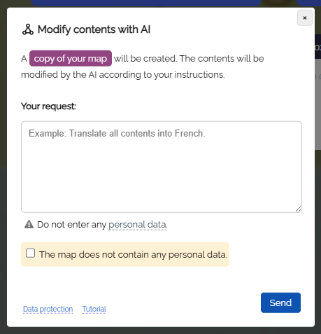
Task: Click the AI network icon beside the title
Action: [28, 29]
